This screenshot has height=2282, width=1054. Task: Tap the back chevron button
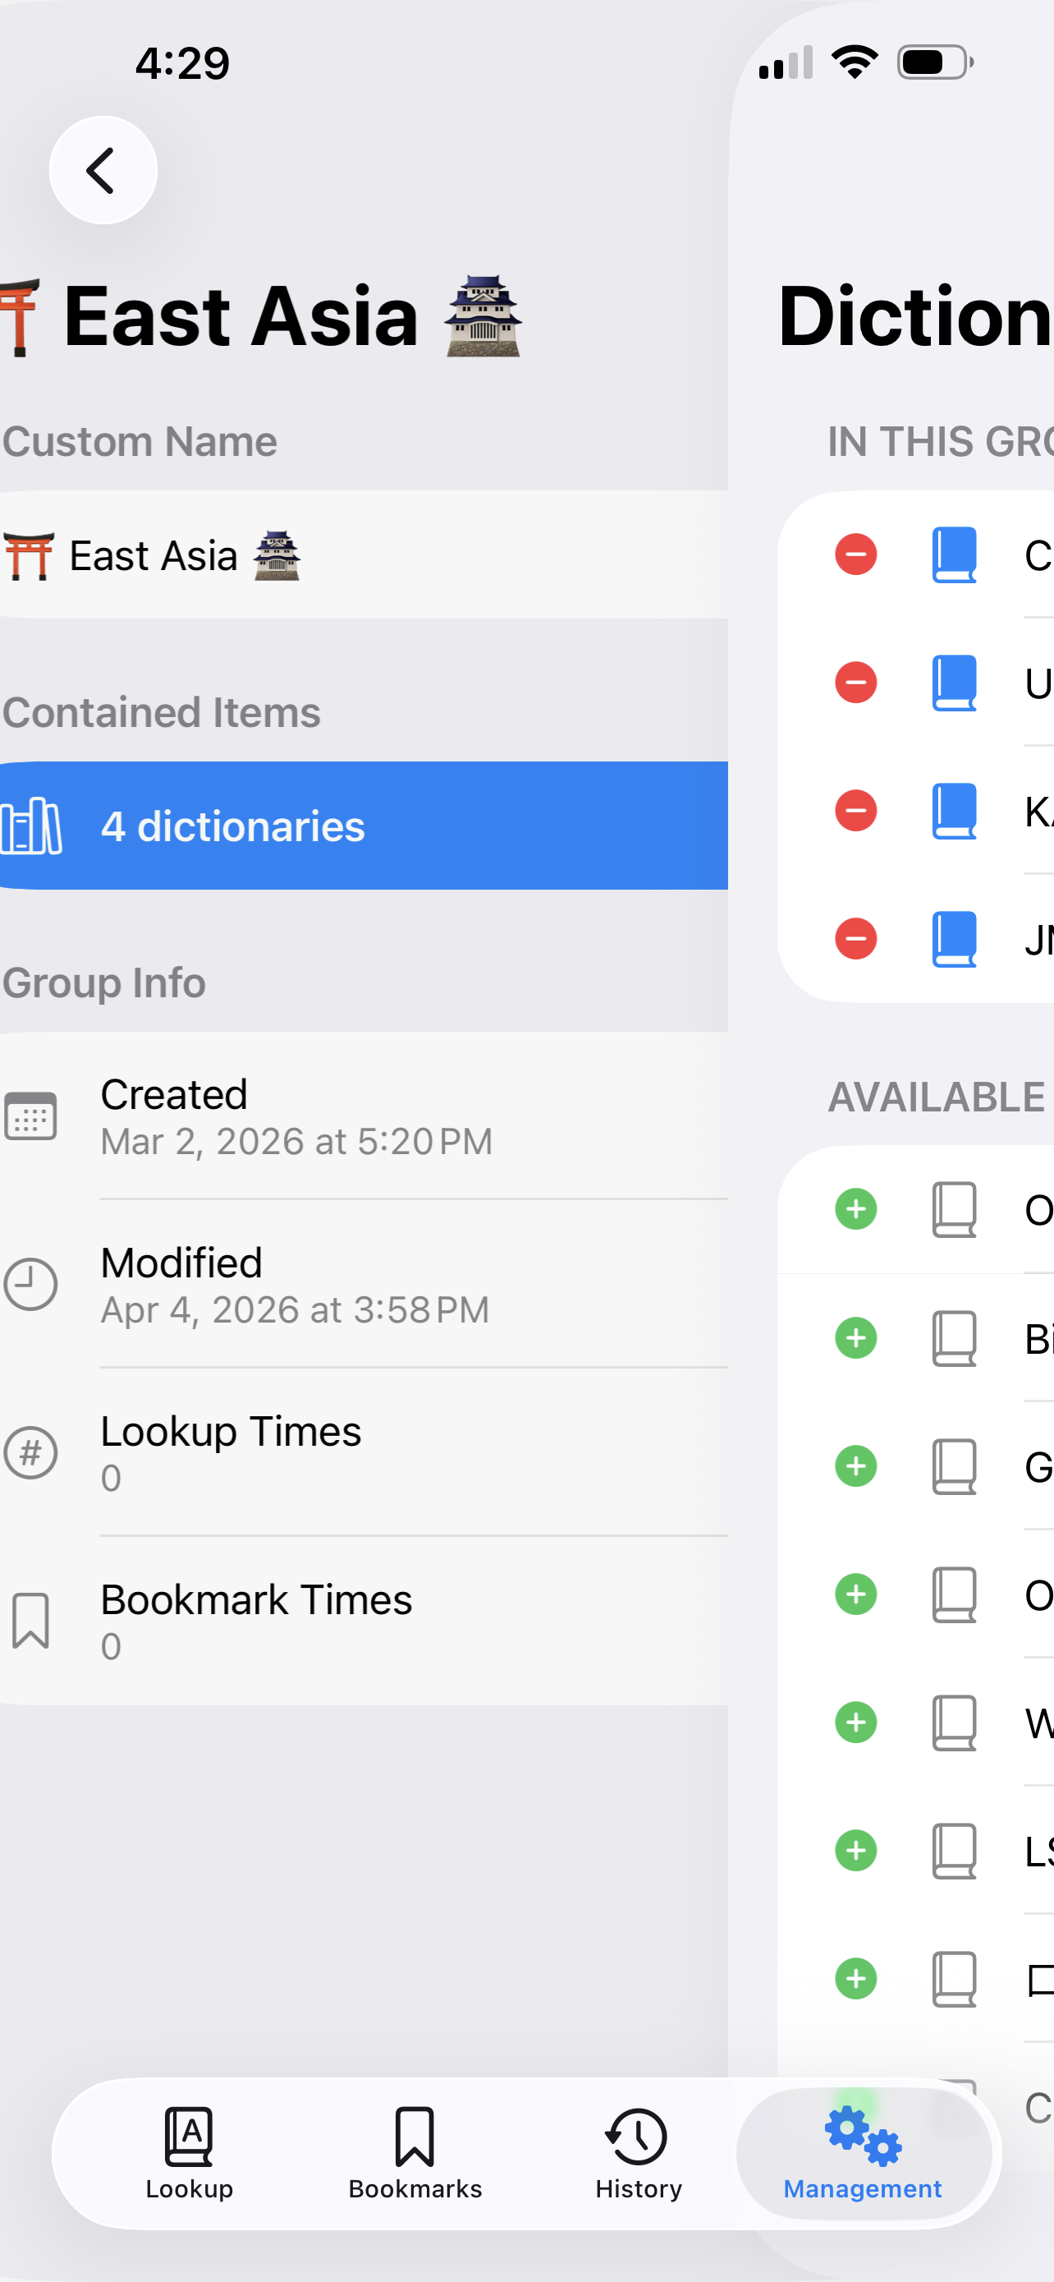tap(103, 170)
